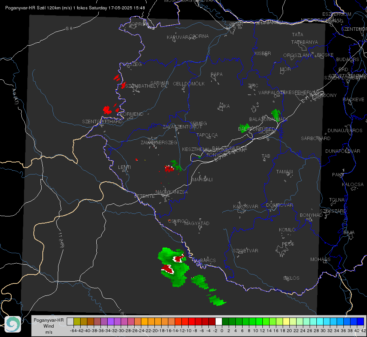Select the SZOMBATHELY city label
The width and height of the screenshot is (367, 337).
click(142, 86)
